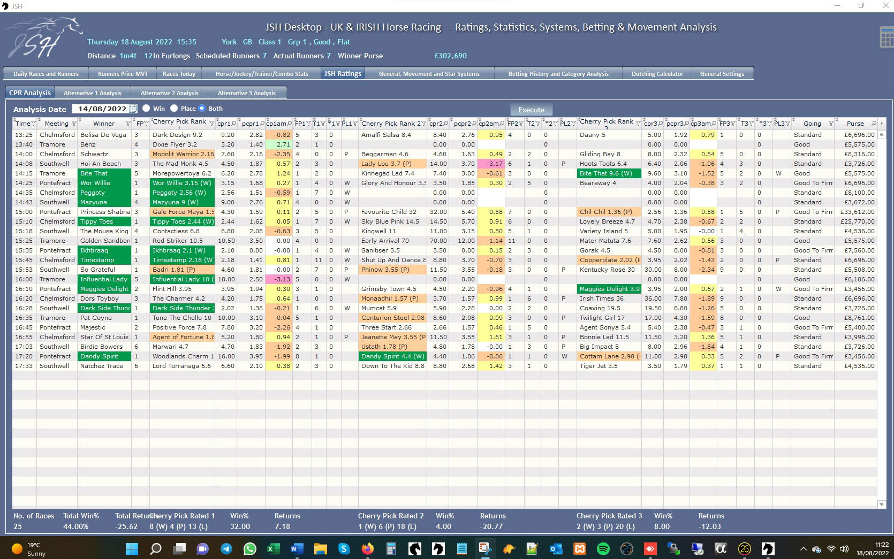Click the column header scroll-right arrow
894x559 pixels.
coord(882,123)
